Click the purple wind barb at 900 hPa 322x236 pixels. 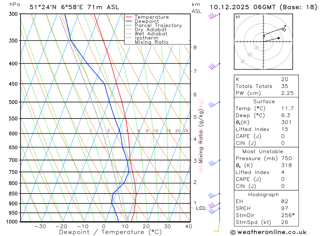214,205
